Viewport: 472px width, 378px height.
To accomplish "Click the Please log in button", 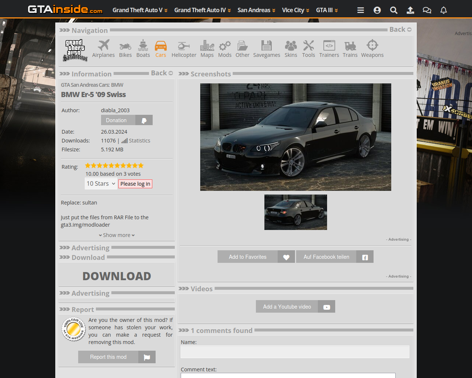I will click(135, 184).
